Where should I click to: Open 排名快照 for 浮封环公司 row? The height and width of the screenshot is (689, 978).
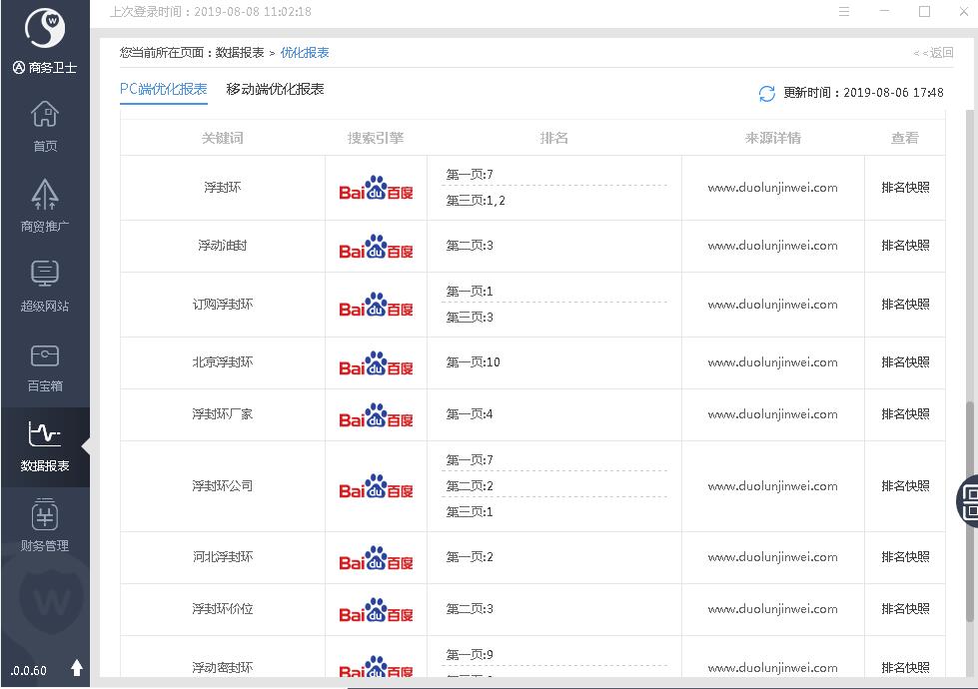tap(905, 486)
